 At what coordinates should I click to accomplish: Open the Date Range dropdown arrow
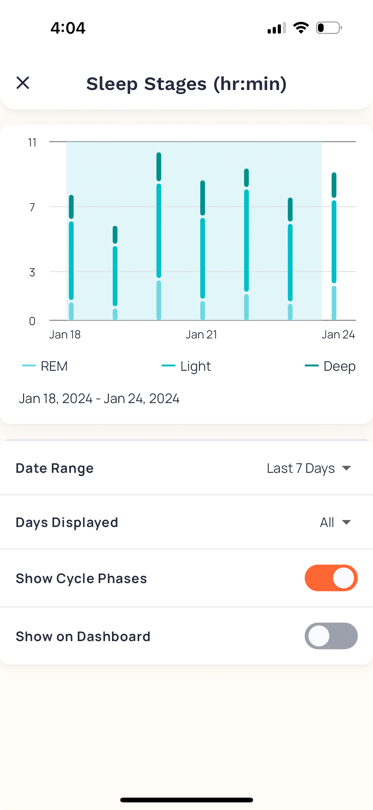[x=347, y=468]
